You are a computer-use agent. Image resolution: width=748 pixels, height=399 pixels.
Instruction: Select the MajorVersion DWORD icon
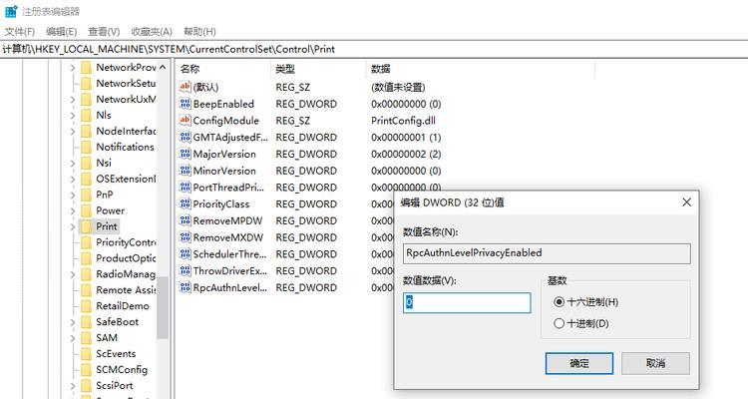pos(186,154)
